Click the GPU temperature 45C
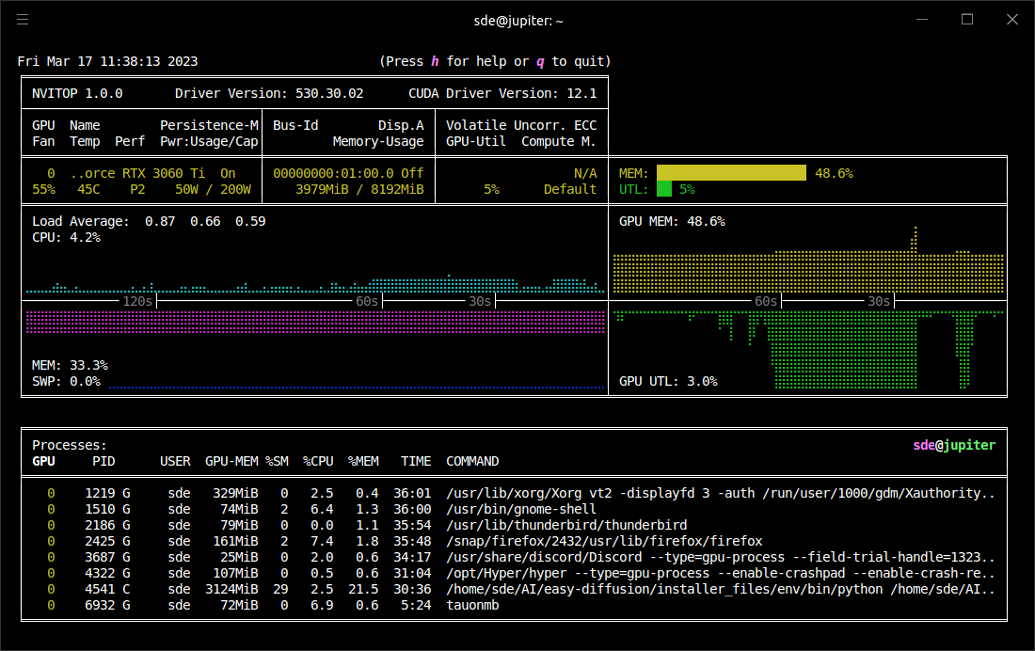This screenshot has height=651, width=1035. click(x=88, y=189)
